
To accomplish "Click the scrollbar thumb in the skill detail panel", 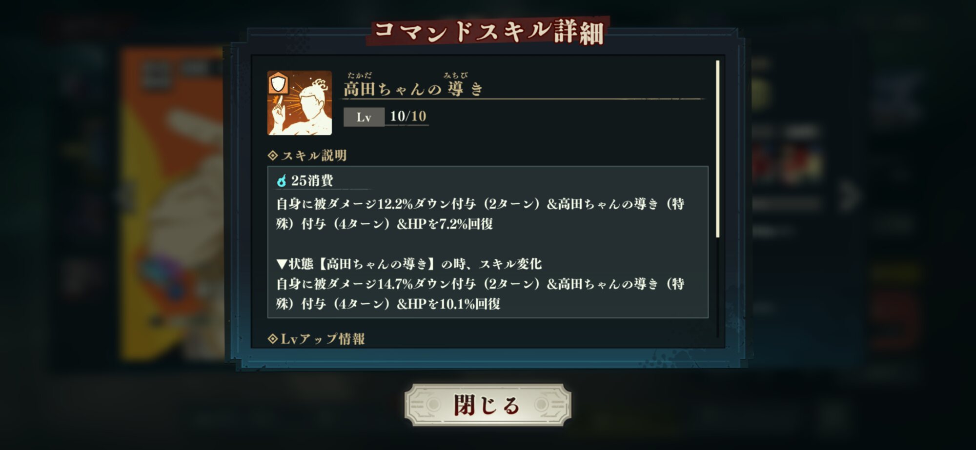I will point(717,149).
